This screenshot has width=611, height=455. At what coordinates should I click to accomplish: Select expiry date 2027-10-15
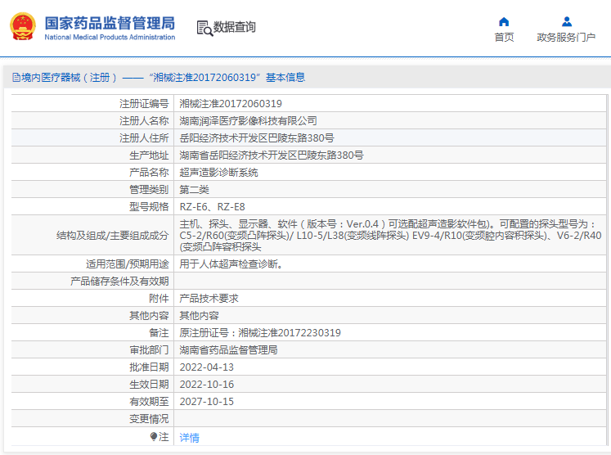click(206, 402)
